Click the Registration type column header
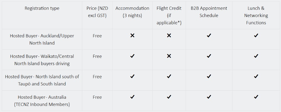The image size is (281, 112). (x=42, y=8)
